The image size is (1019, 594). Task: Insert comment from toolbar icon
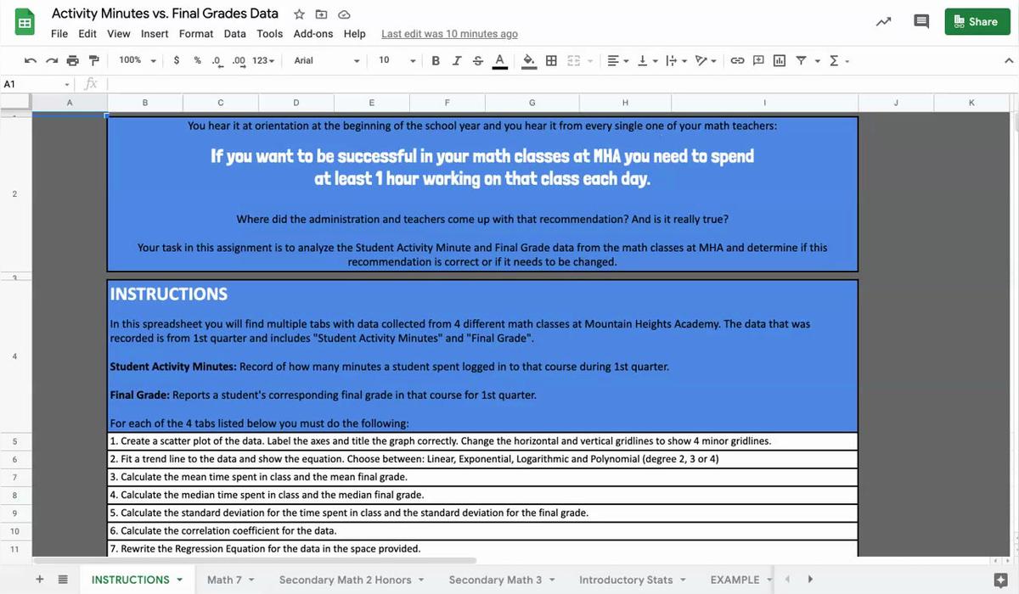758,60
